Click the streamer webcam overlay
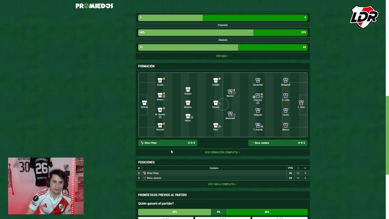Screen dimensions: 389x219 tap(46, 186)
